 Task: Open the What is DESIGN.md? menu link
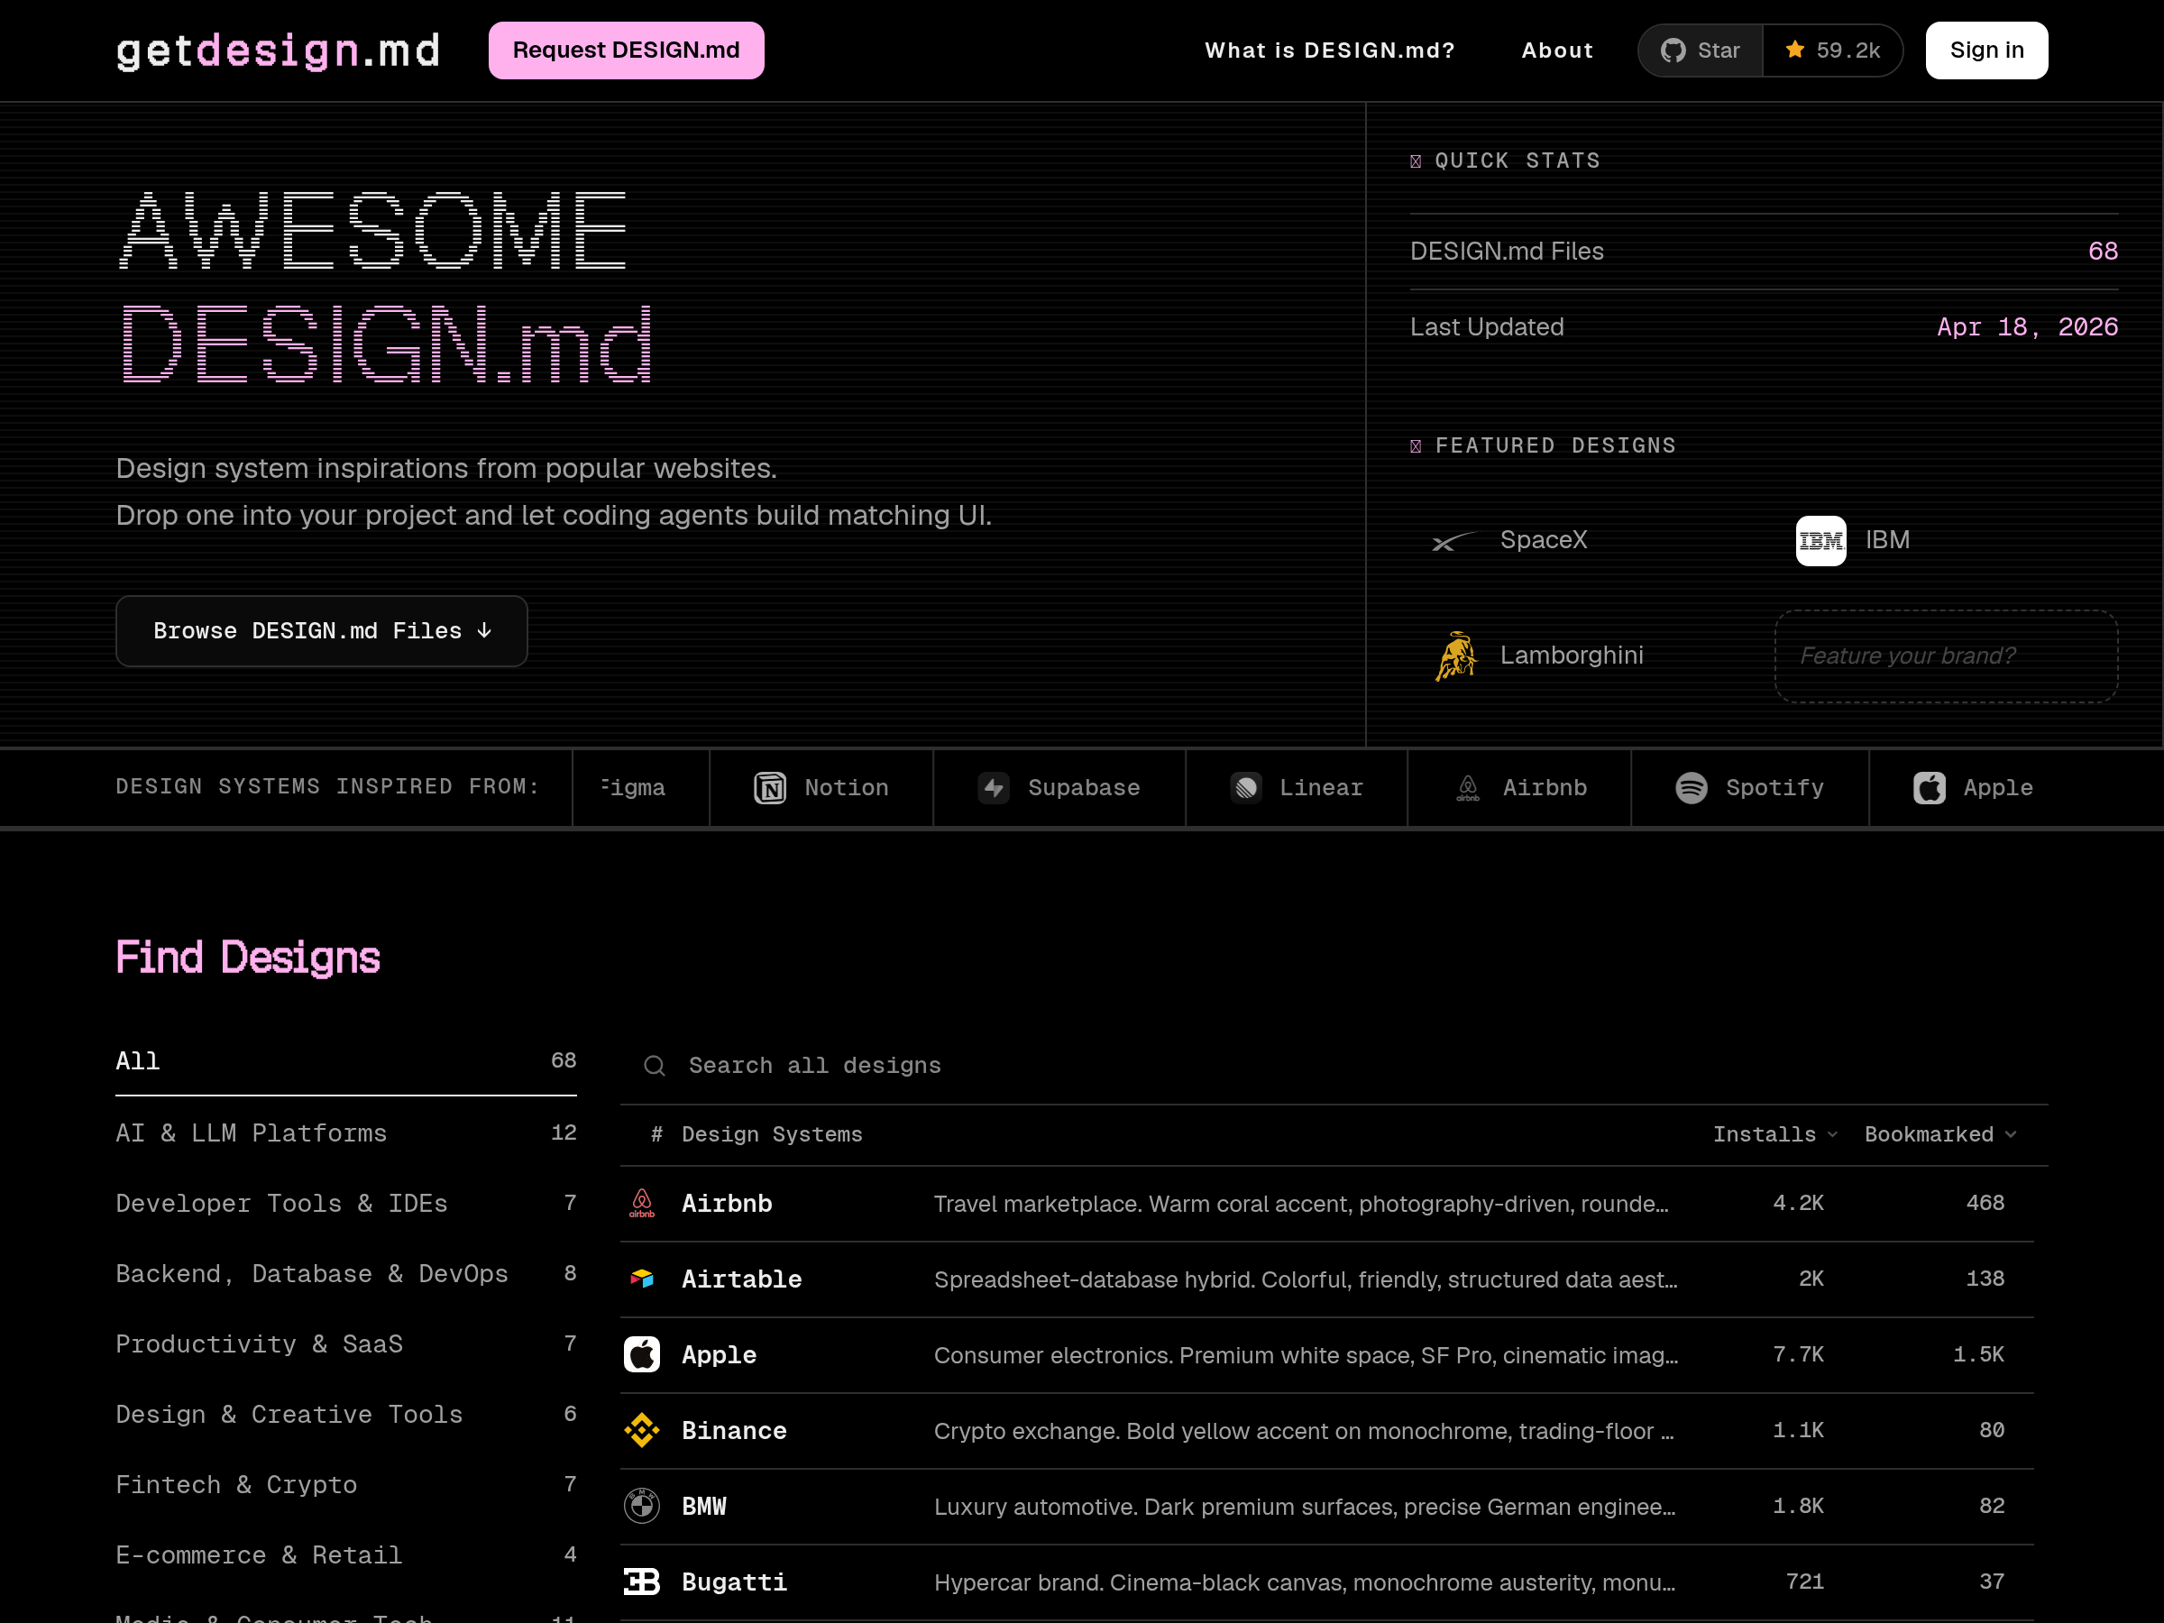[1330, 50]
